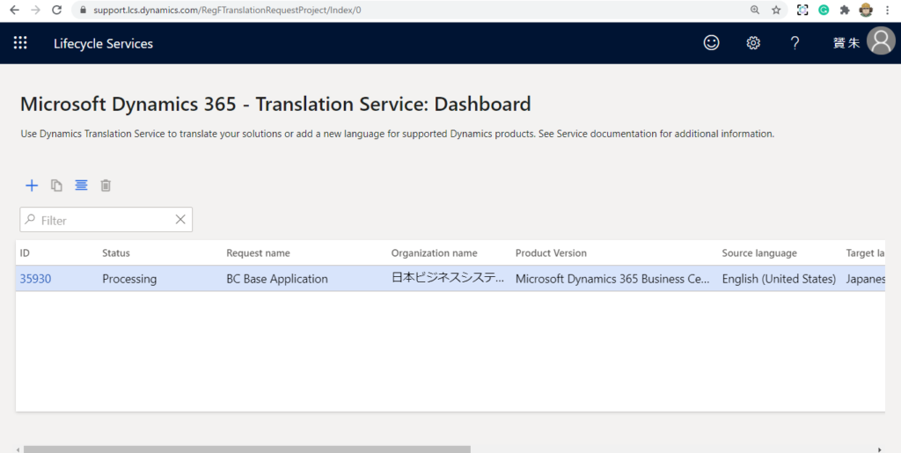This screenshot has width=901, height=453.
Task: Click the Filter search field
Action: click(106, 220)
